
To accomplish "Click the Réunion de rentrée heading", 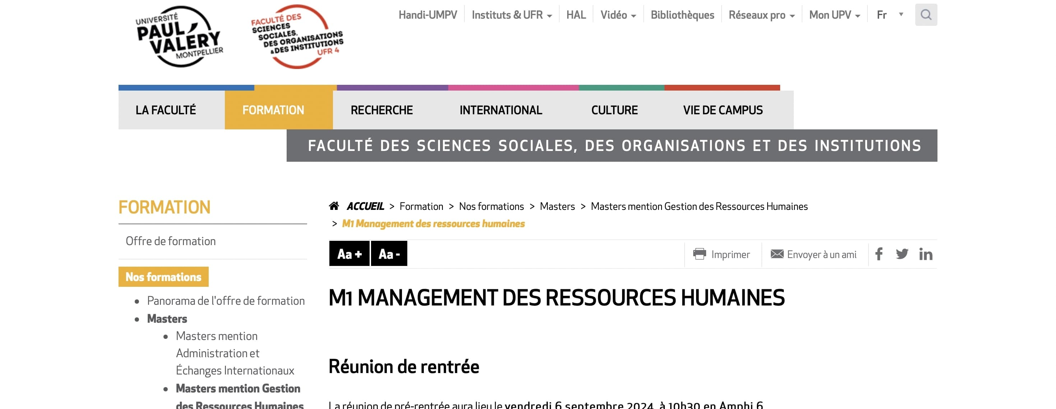I will (x=404, y=366).
